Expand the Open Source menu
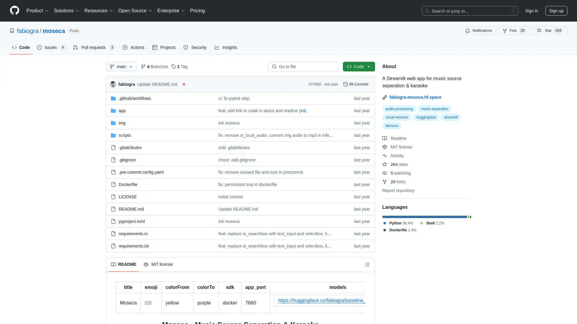The height and width of the screenshot is (324, 577). coord(135,10)
